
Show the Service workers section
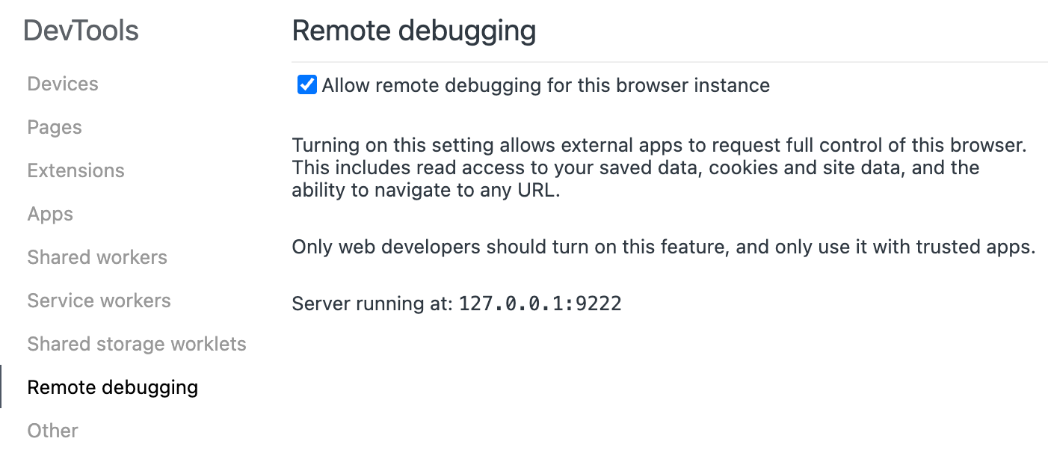pyautogui.click(x=99, y=301)
